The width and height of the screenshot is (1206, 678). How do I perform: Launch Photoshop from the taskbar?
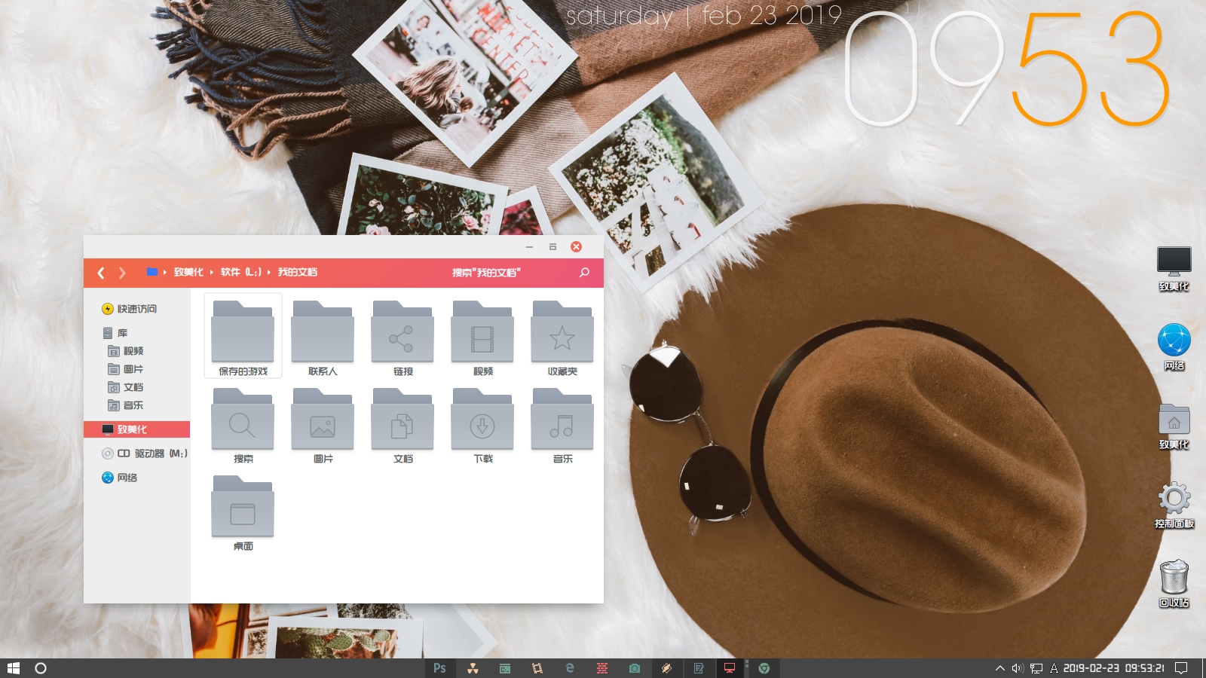click(x=439, y=668)
